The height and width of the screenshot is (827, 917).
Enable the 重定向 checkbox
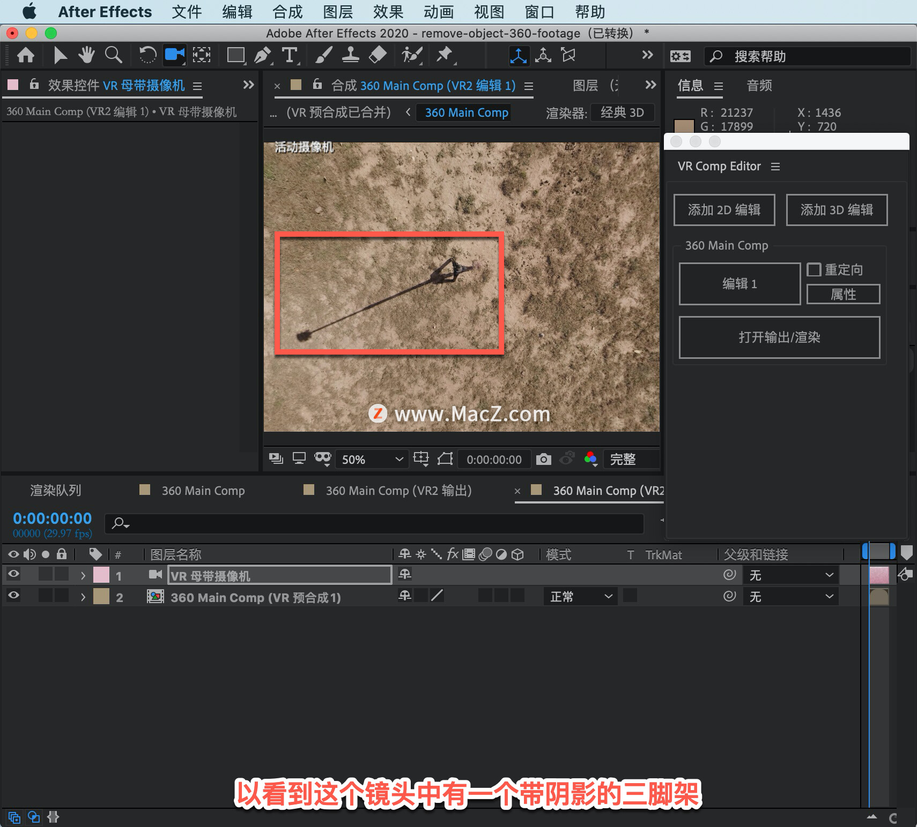(814, 269)
